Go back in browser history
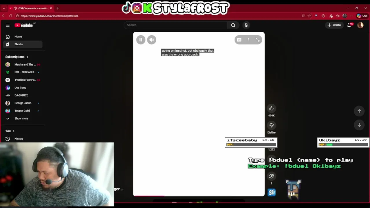This screenshot has width=370, height=208. click(4, 16)
